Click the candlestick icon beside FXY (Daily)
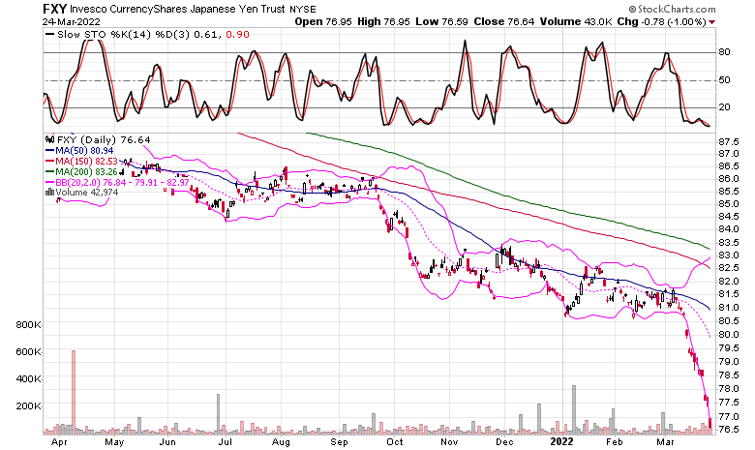755x450 pixels. point(49,140)
